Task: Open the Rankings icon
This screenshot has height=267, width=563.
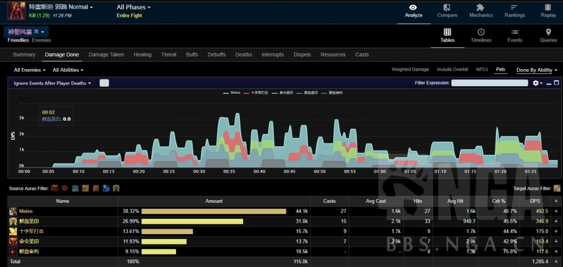Action: (x=514, y=8)
